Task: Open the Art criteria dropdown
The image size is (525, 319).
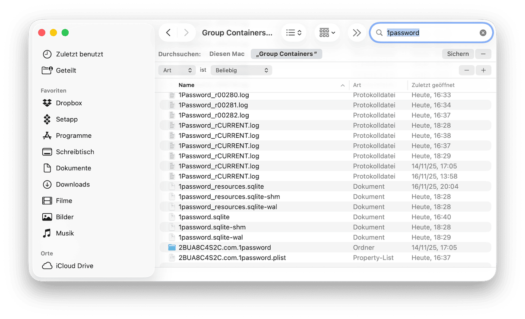Action: (177, 70)
